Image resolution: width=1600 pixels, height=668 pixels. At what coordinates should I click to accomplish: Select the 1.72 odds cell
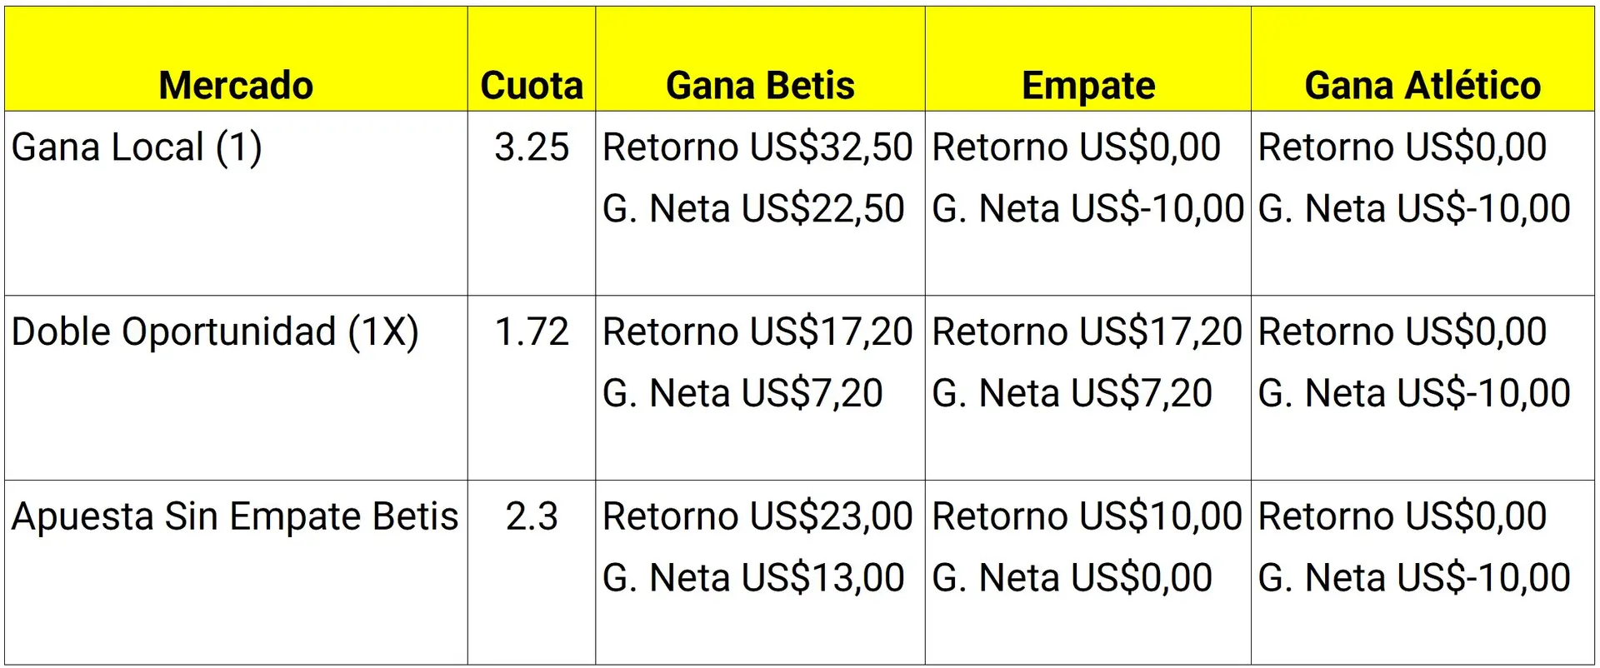532,332
